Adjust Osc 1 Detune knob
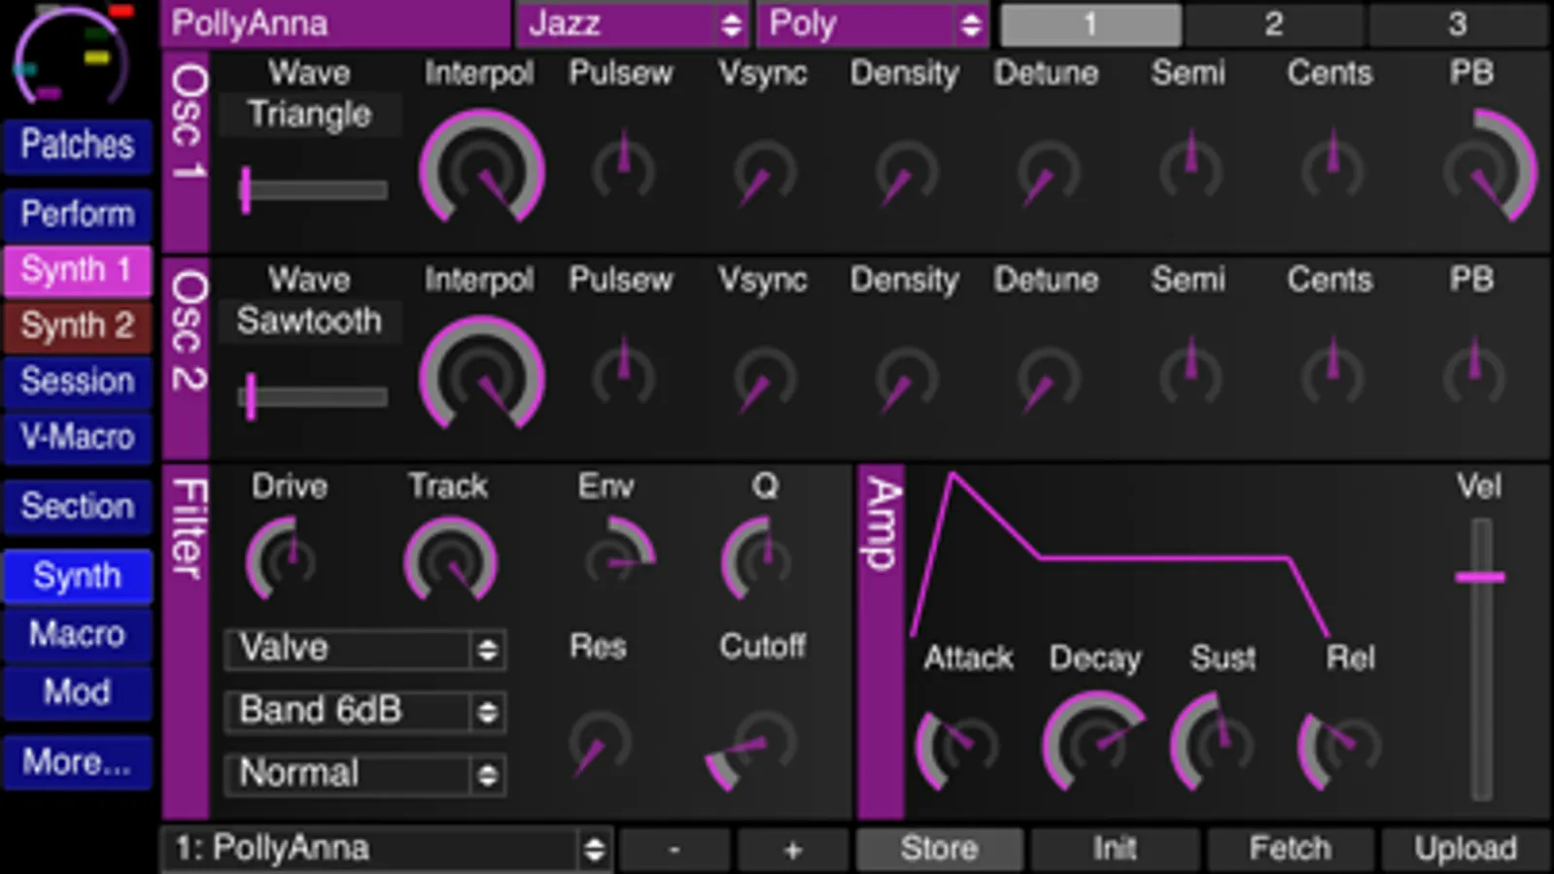The height and width of the screenshot is (874, 1554). coord(1049,173)
